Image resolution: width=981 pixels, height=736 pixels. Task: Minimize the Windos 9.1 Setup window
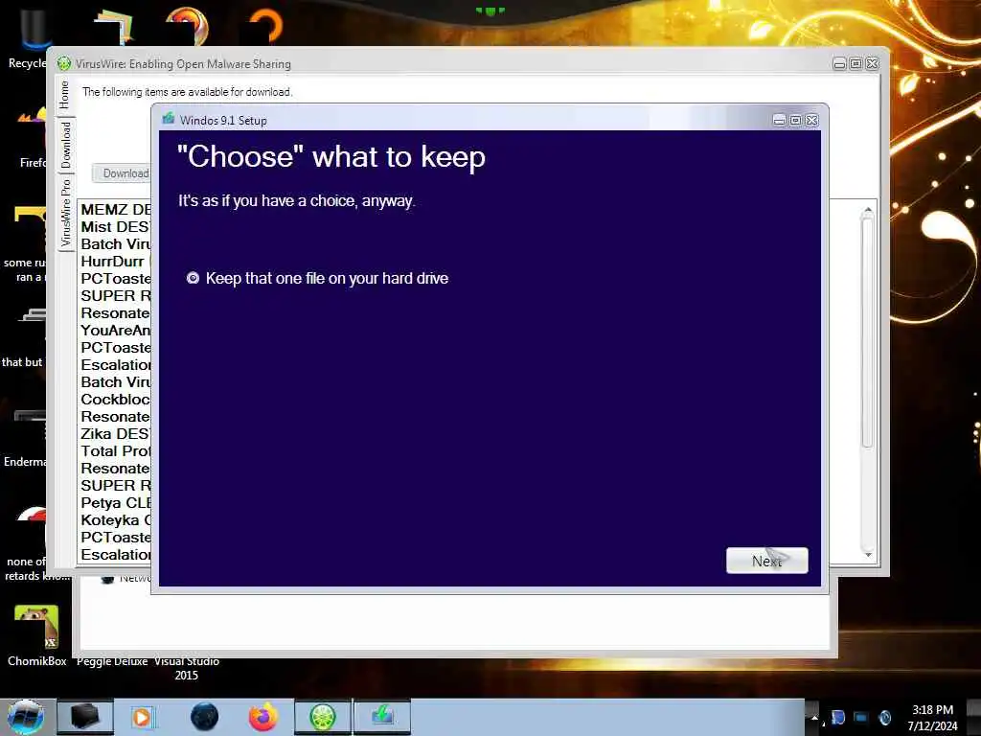(x=779, y=120)
